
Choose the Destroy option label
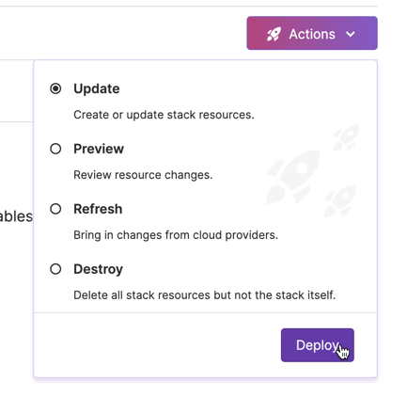click(x=99, y=269)
